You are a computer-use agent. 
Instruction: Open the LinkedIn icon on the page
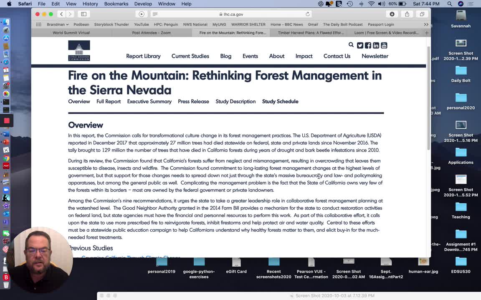click(x=376, y=45)
